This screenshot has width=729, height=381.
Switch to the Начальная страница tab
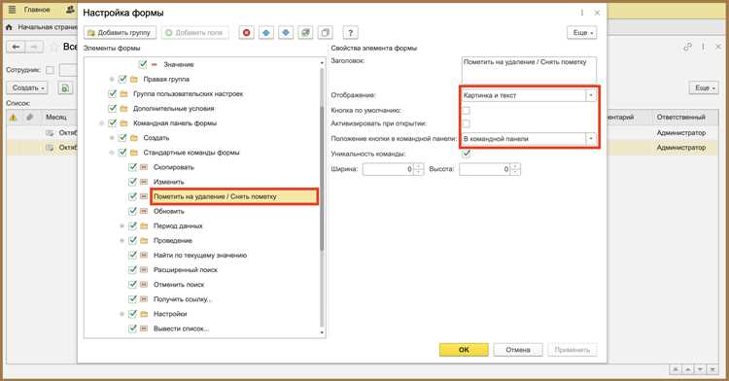point(47,27)
